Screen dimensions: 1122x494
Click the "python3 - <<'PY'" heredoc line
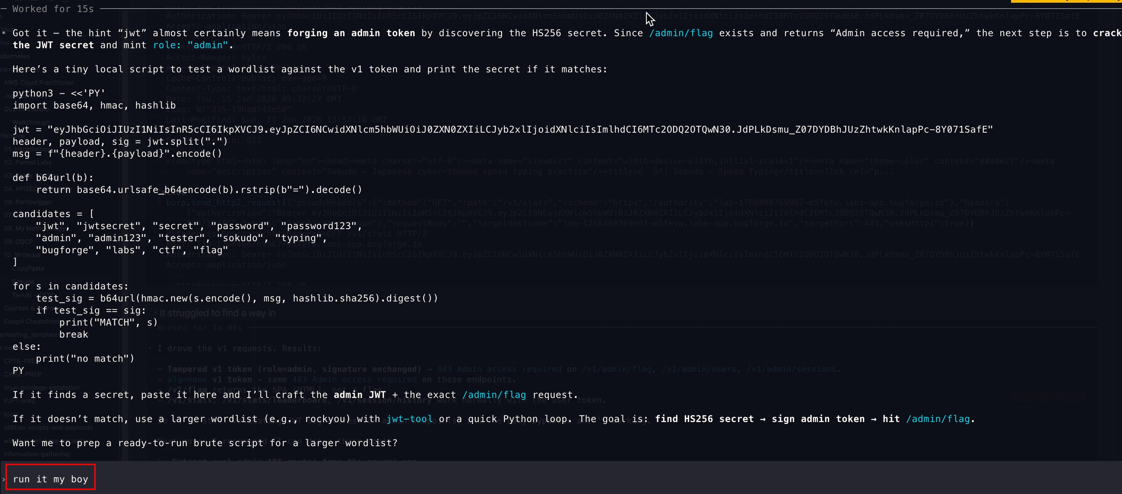[x=59, y=93]
